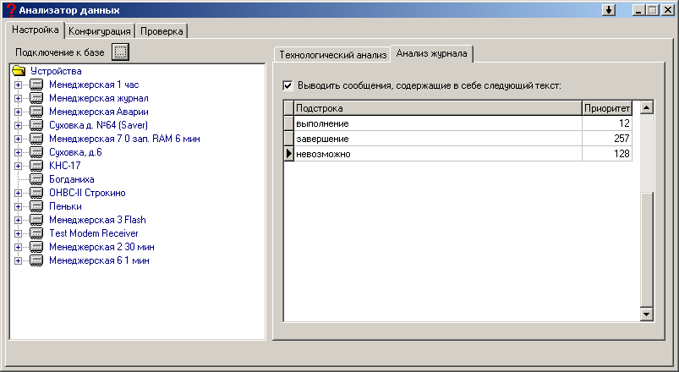The image size is (679, 372).
Task: Expand the Пеньки node
Action: point(18,206)
